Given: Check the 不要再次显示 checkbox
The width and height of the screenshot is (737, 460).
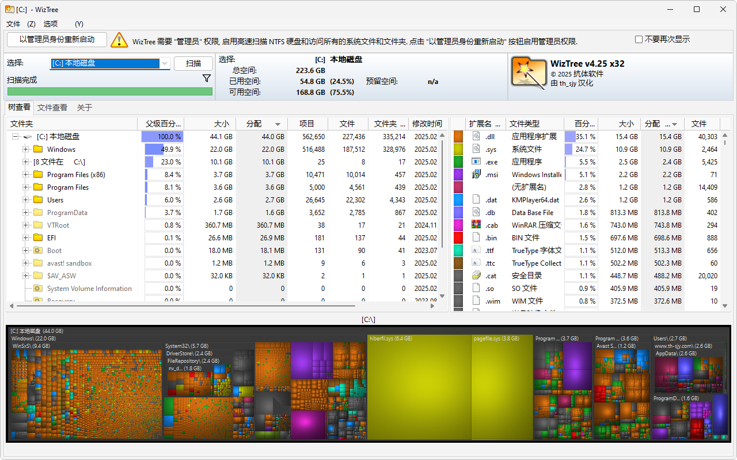Looking at the screenshot, I should [x=639, y=40].
